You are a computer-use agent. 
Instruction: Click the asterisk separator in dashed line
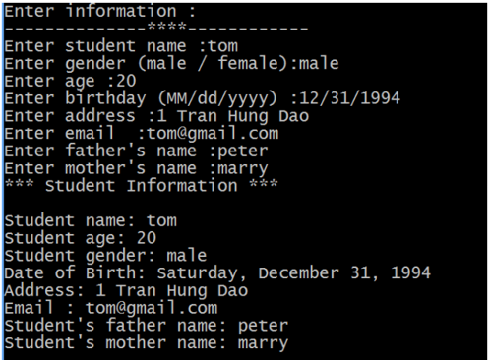click(167, 28)
